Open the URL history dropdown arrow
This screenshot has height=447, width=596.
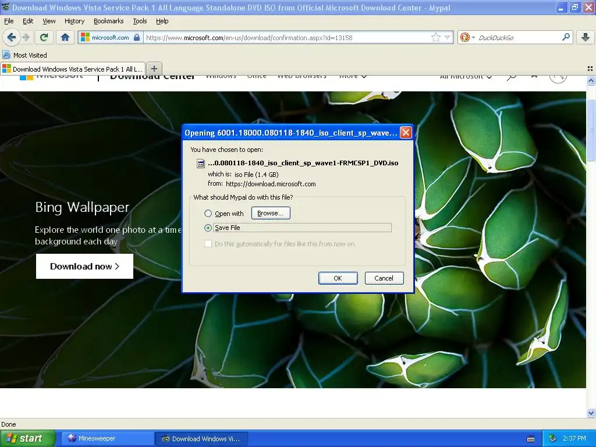[x=448, y=37]
